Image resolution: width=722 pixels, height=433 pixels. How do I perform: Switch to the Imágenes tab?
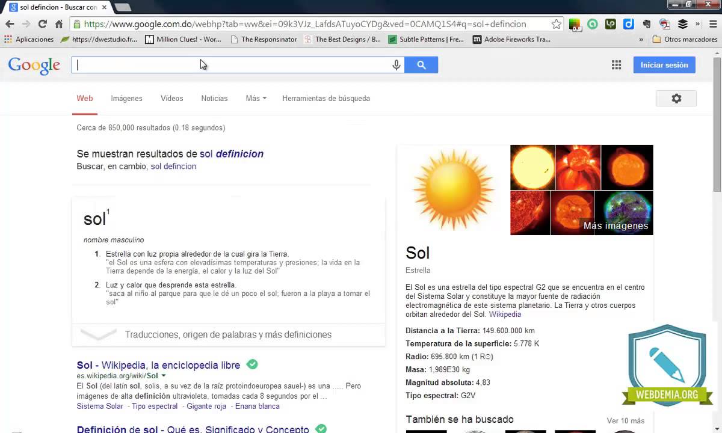pos(126,99)
